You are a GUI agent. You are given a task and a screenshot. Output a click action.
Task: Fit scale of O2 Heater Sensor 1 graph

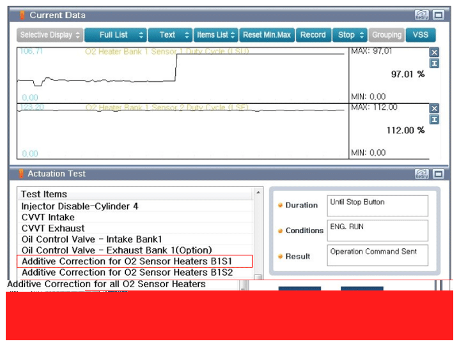(x=434, y=63)
